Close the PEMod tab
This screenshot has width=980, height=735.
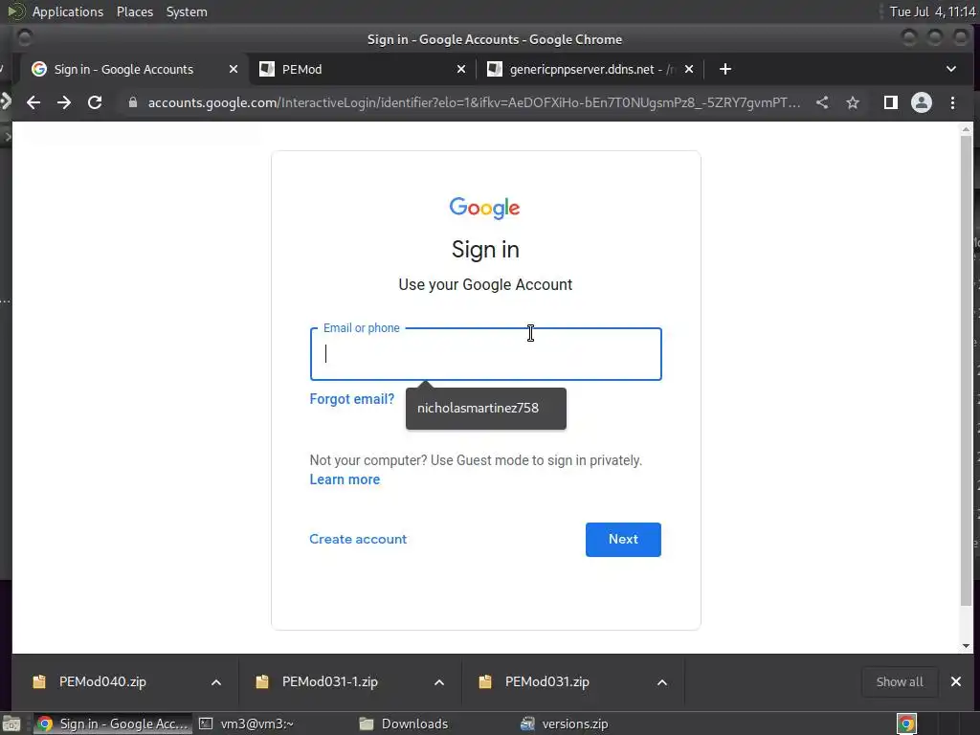(461, 69)
